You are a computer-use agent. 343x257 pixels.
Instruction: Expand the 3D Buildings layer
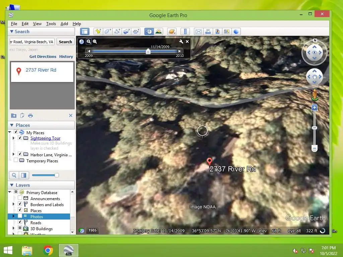pyautogui.click(x=13, y=228)
